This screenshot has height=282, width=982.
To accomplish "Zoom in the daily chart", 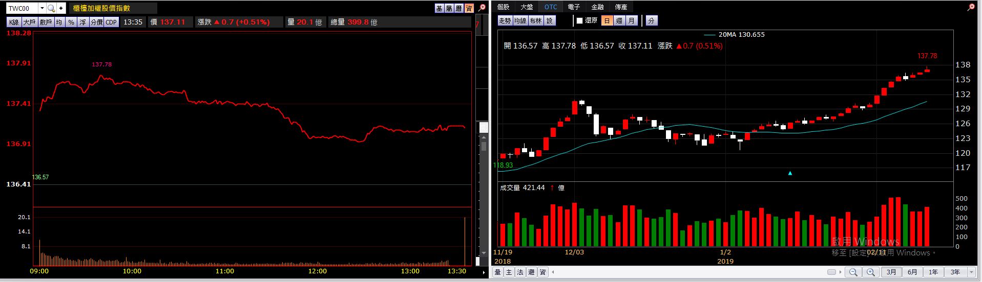I will (x=871, y=272).
